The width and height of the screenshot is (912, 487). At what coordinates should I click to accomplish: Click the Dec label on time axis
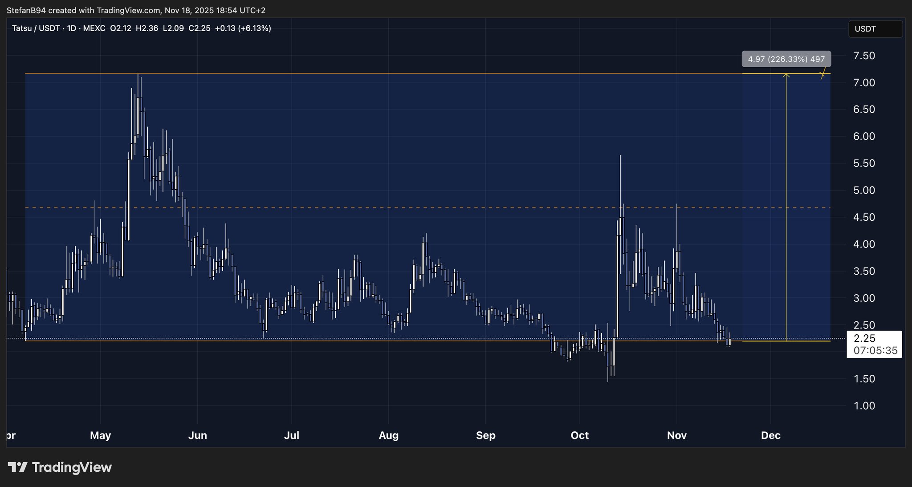pos(770,435)
